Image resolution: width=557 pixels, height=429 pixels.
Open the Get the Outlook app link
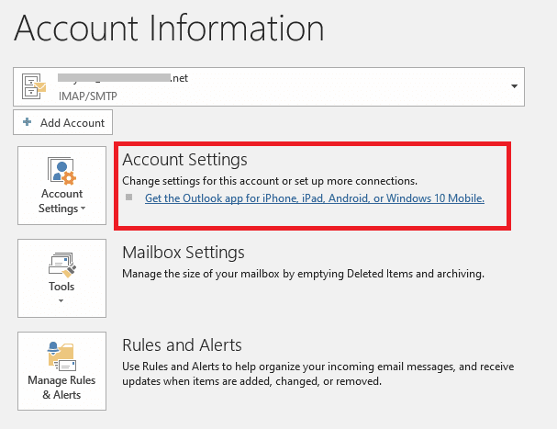[315, 198]
